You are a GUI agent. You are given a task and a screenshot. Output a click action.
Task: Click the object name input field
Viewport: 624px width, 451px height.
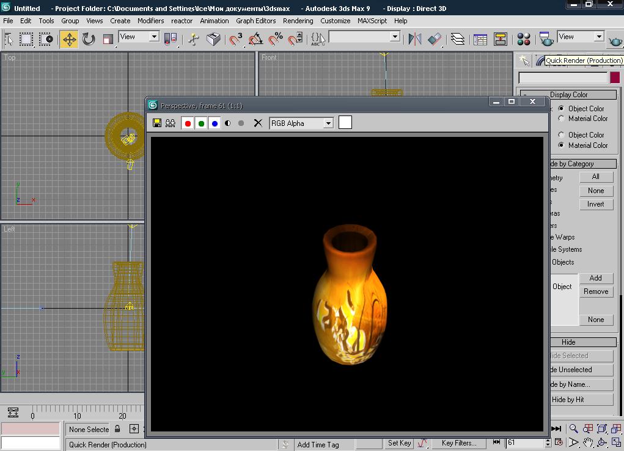[562, 78]
